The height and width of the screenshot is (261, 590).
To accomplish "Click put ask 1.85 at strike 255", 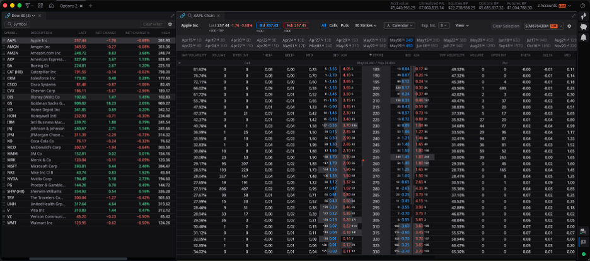I will [419, 157].
